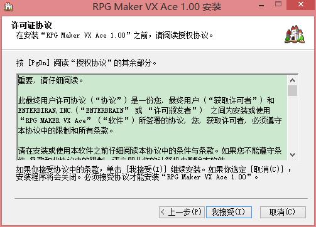Click inside the license agreement text box
This screenshot has height=227, width=316.
click(152, 117)
